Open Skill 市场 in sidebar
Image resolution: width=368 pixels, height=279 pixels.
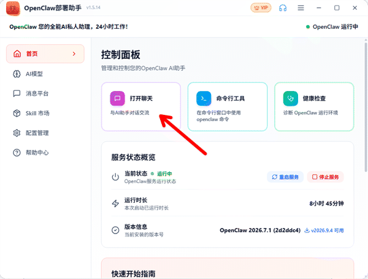tap(45, 113)
